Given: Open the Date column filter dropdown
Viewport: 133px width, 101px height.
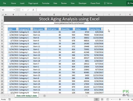Looking at the screenshot, I should pyautogui.click(x=17, y=29).
